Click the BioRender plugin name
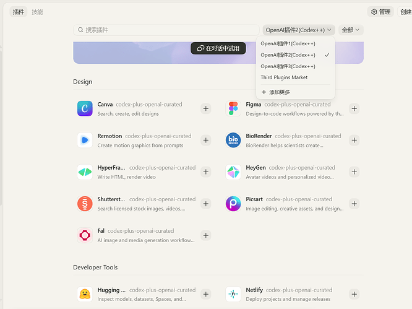This screenshot has width=412, height=309. pyautogui.click(x=259, y=136)
